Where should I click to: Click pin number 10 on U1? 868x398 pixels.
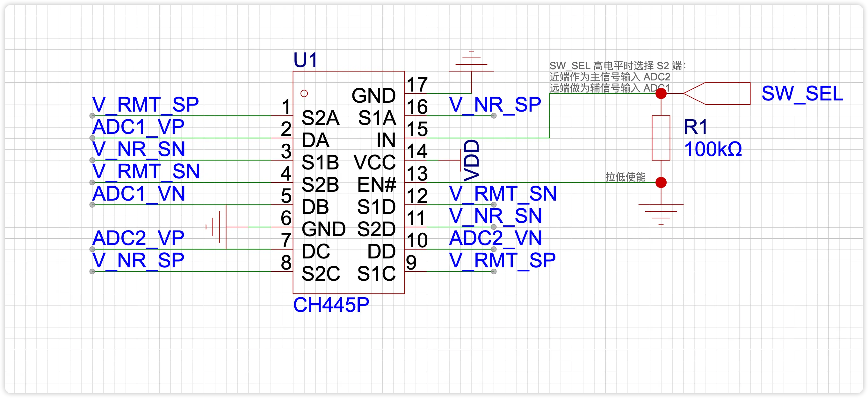(417, 240)
